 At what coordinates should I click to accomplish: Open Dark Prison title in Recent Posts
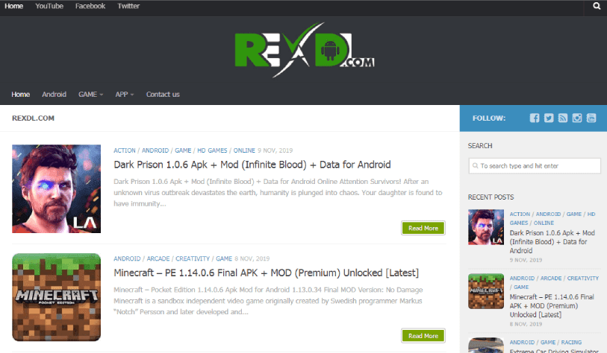click(552, 242)
